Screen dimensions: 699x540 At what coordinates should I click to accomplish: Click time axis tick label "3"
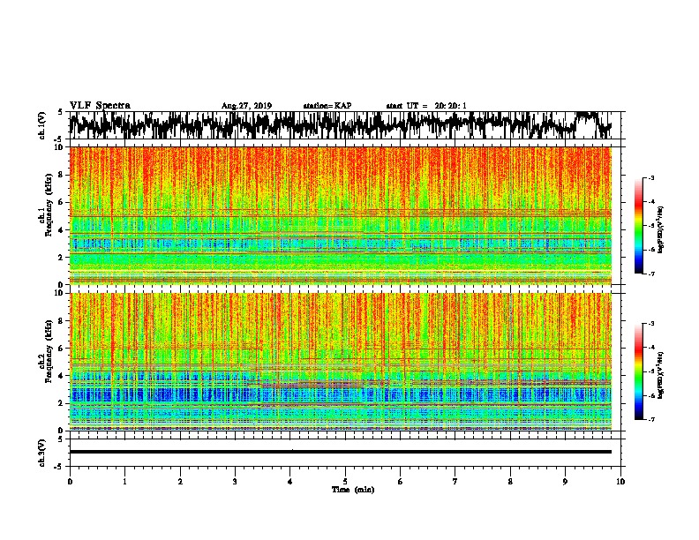coord(235,482)
